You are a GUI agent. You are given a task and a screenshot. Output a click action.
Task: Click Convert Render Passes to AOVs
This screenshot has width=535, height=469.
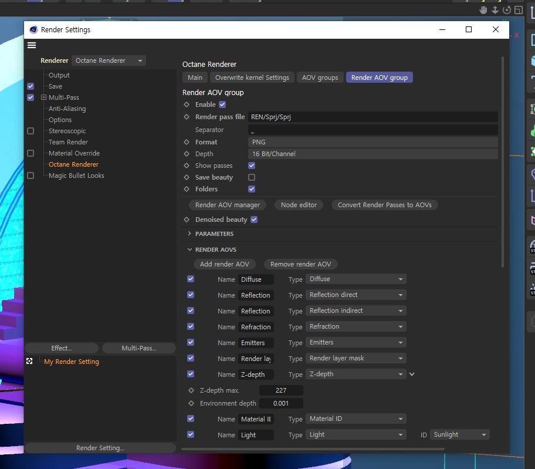pos(385,205)
